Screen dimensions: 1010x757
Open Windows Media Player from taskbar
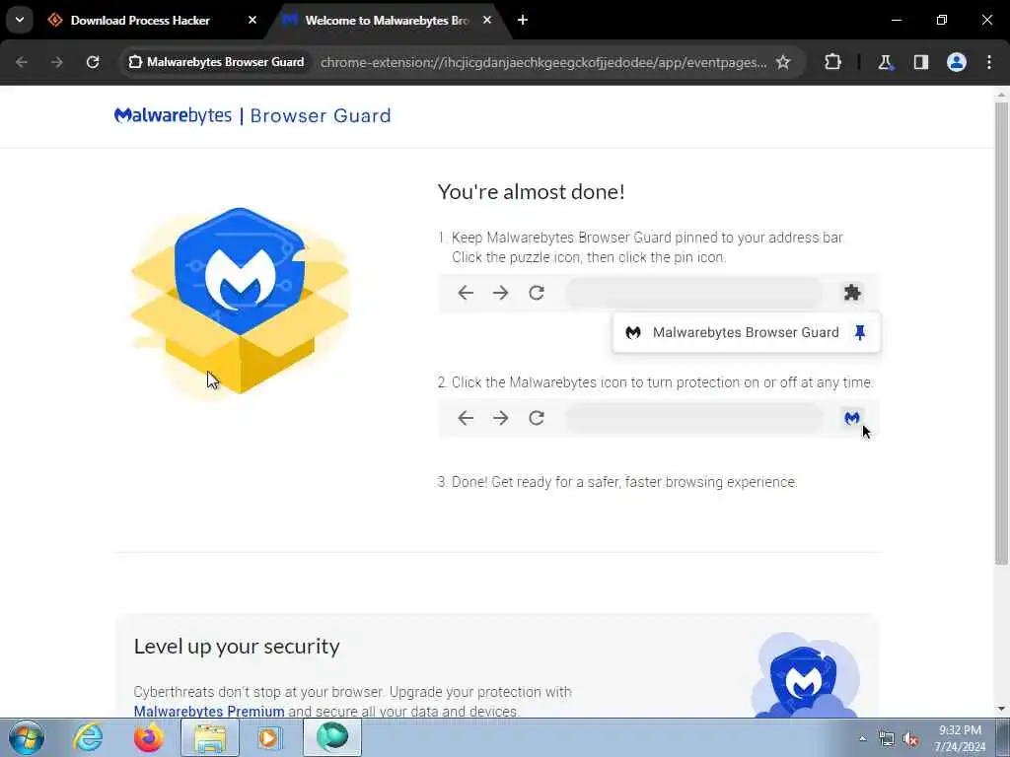point(269,737)
